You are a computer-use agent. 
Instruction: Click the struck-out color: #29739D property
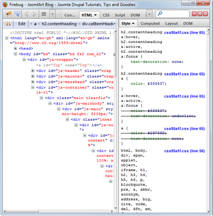[x=149, y=133]
